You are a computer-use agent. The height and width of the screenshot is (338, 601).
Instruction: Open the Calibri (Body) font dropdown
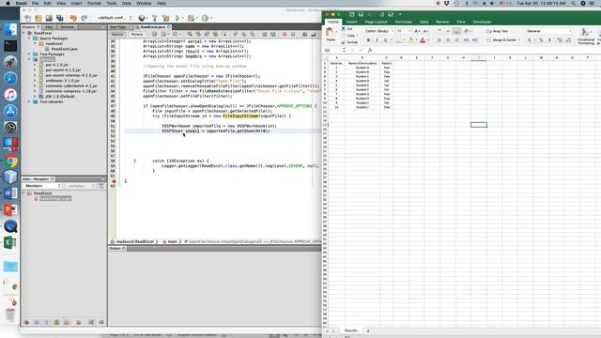click(378, 31)
